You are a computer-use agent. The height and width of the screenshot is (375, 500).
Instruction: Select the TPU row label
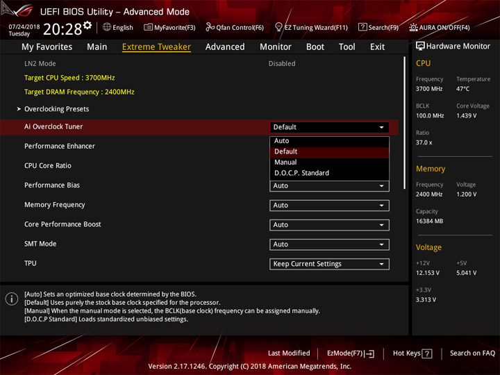tap(31, 263)
